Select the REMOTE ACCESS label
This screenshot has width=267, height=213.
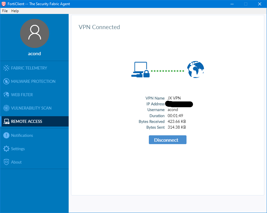click(26, 121)
